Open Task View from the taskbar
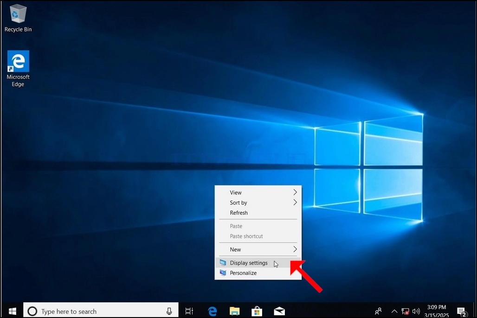Image resolution: width=477 pixels, height=318 pixels. pos(189,311)
